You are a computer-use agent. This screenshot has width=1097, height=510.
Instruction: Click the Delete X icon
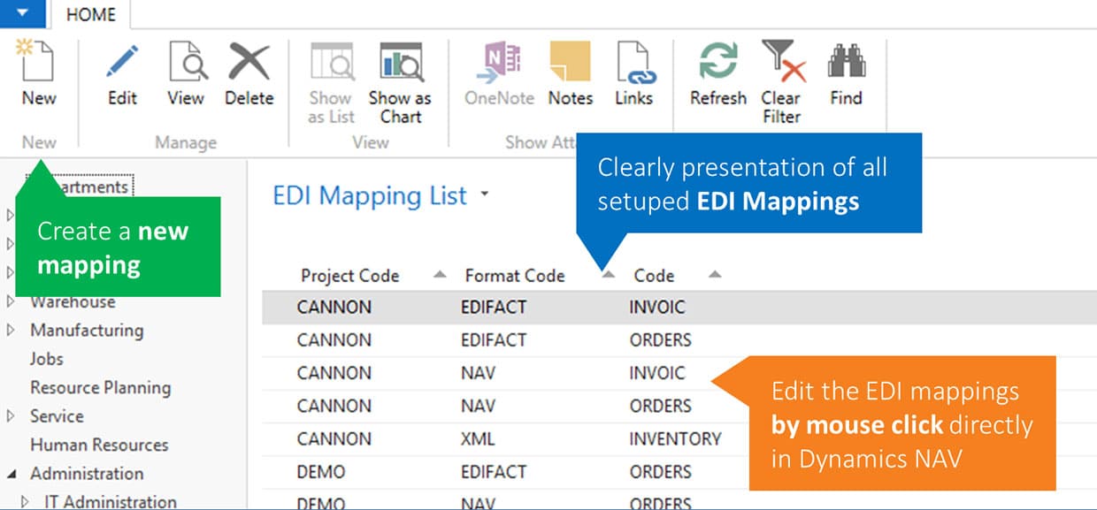coord(249,60)
